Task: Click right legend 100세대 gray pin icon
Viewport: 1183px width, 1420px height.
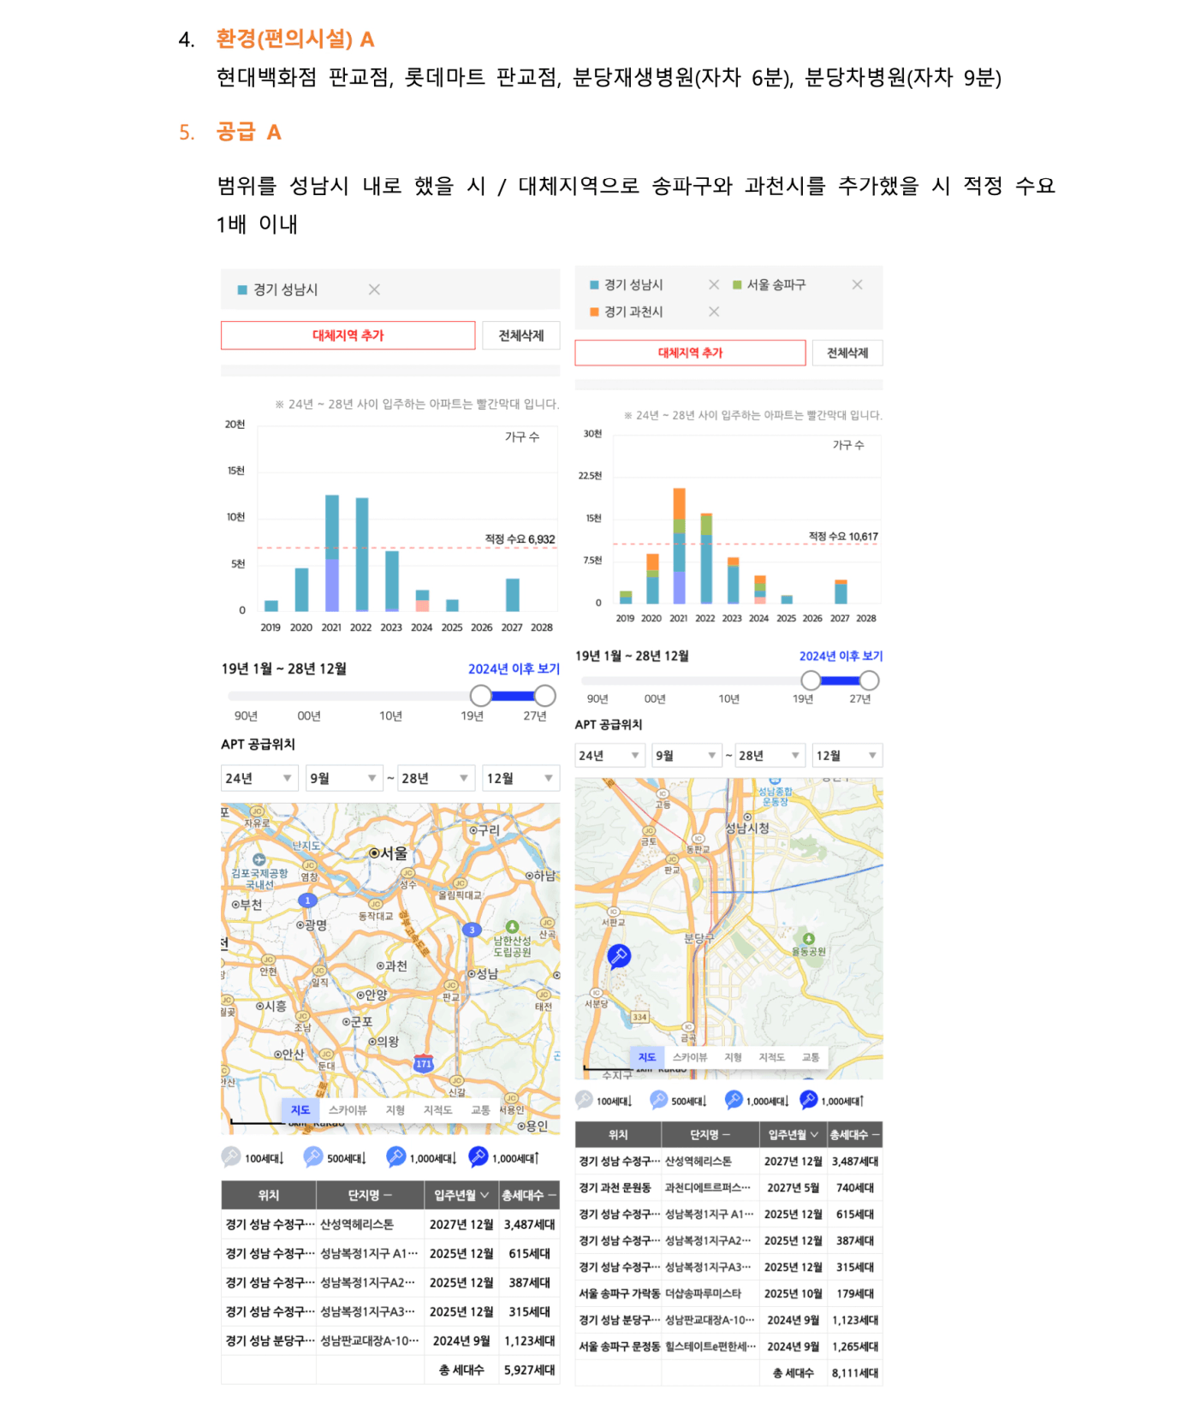Action: tap(584, 1099)
